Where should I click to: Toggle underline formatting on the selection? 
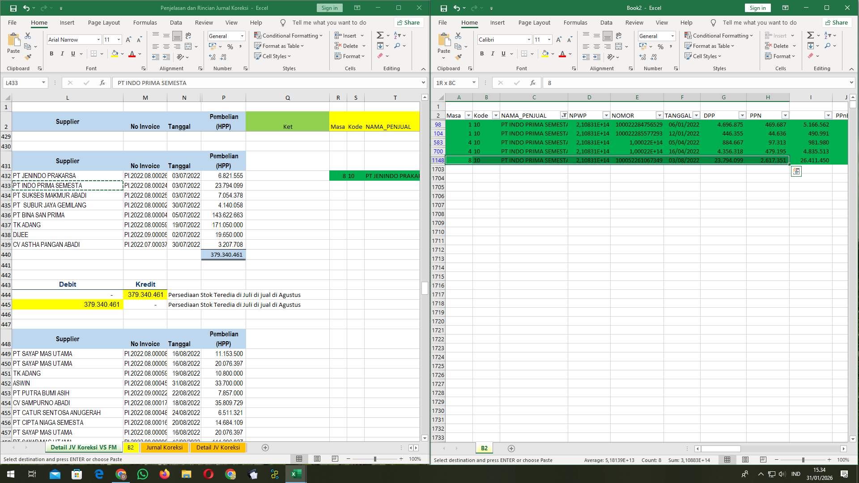(72, 54)
